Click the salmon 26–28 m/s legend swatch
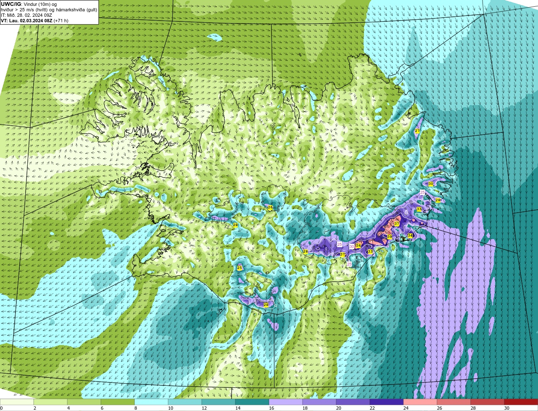 (454, 402)
